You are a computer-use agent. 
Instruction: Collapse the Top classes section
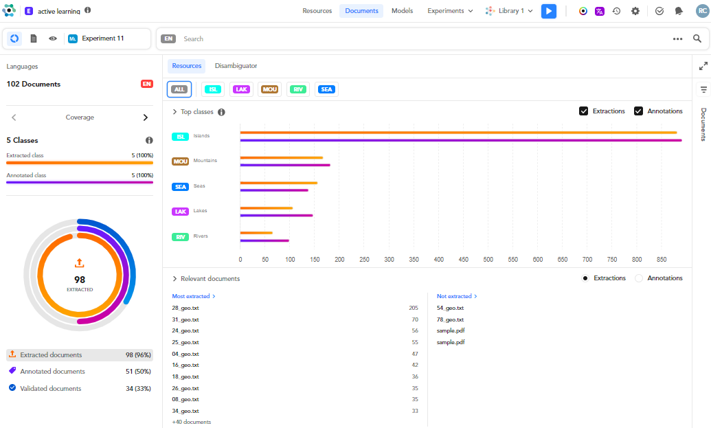[175, 112]
